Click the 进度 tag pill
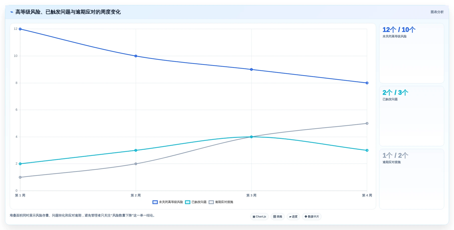Viewport: 454px width, 230px height. click(x=293, y=217)
